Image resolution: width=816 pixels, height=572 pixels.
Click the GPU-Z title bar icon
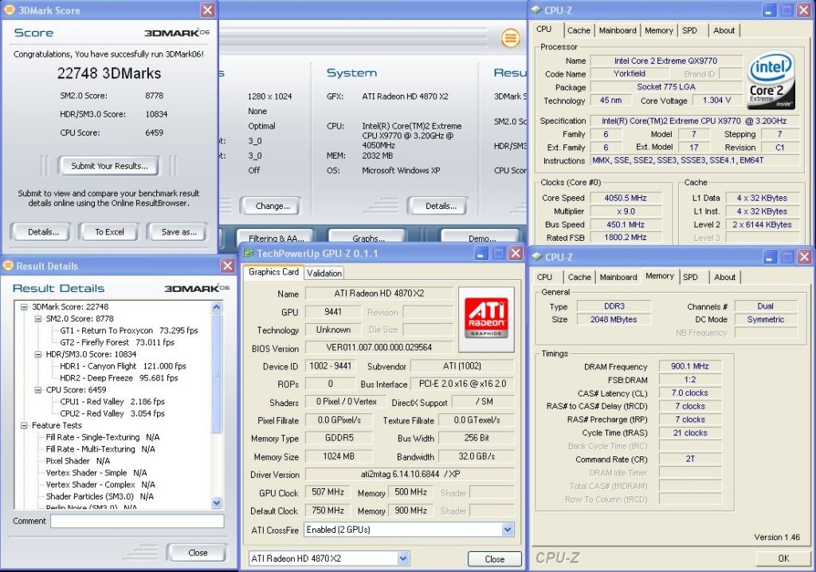249,253
